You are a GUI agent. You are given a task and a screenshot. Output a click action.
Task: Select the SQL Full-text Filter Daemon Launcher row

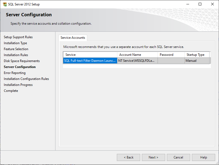(x=90, y=60)
